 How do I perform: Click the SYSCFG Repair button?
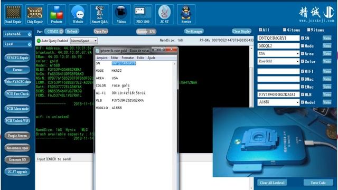point(17,58)
